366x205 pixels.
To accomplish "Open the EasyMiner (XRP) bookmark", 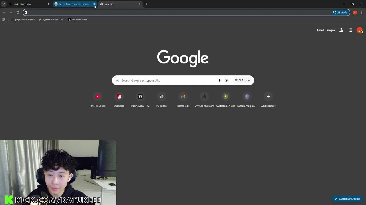I will pos(23,20).
